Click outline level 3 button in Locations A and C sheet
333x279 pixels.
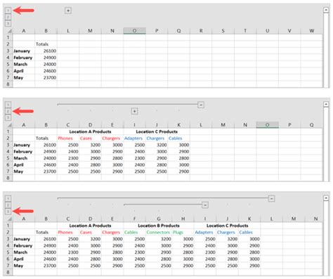point(8,117)
